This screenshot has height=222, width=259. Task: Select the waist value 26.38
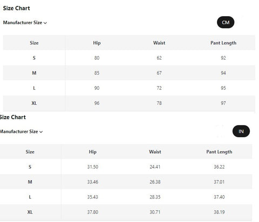tap(155, 182)
